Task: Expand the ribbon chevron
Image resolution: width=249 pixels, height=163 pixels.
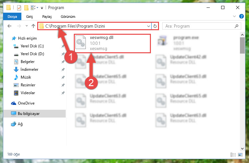Action: [234, 16]
